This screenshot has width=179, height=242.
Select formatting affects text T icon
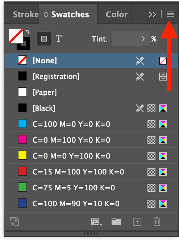tap(59, 39)
